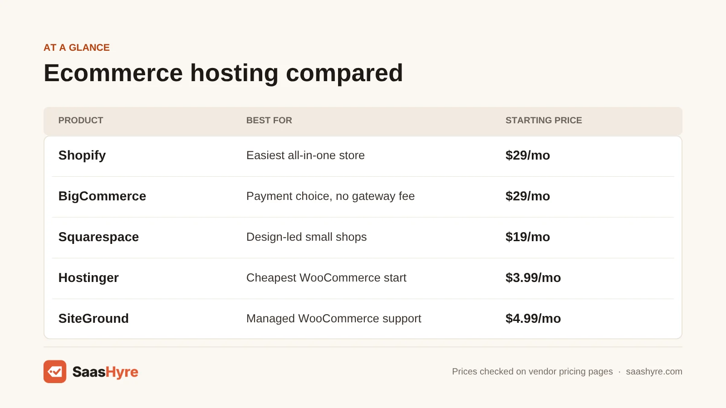The width and height of the screenshot is (726, 408).
Task: Click the saashyre.com footer text
Action: (x=654, y=371)
